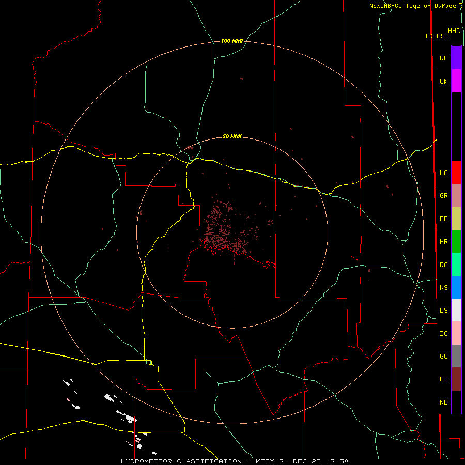Screen dimensions: 465x465
Task: Click the WS legend label
Action: (x=443, y=287)
